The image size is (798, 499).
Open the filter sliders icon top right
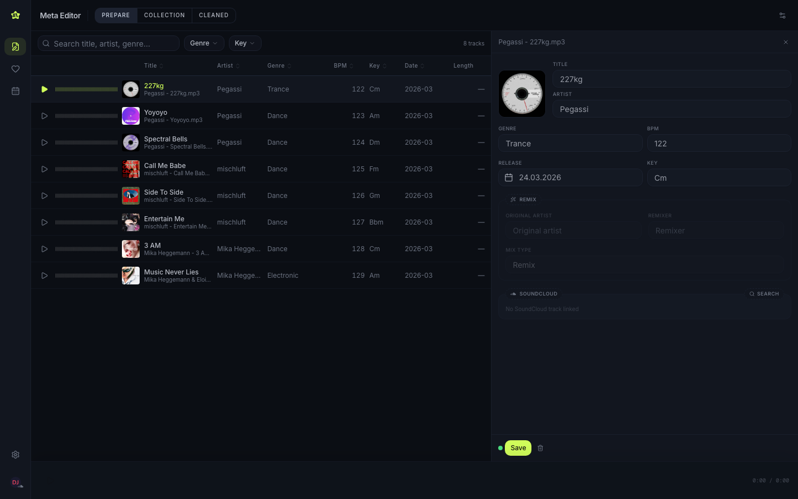tap(782, 16)
